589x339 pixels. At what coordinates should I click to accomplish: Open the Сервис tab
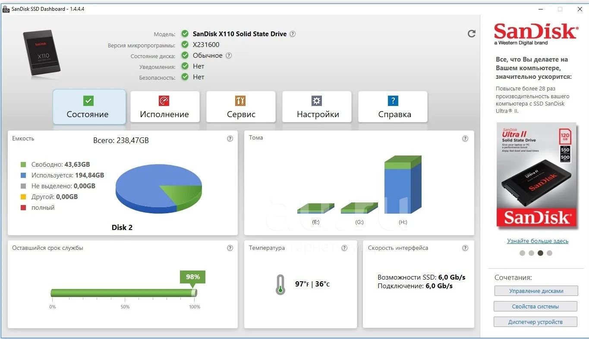(x=241, y=107)
